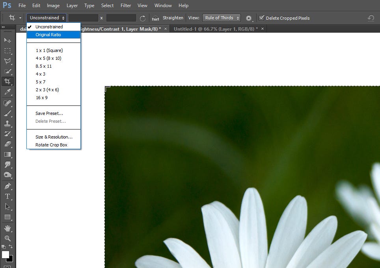The width and height of the screenshot is (380, 268).
Task: Select the Quick Selection tool
Action: click(7, 71)
